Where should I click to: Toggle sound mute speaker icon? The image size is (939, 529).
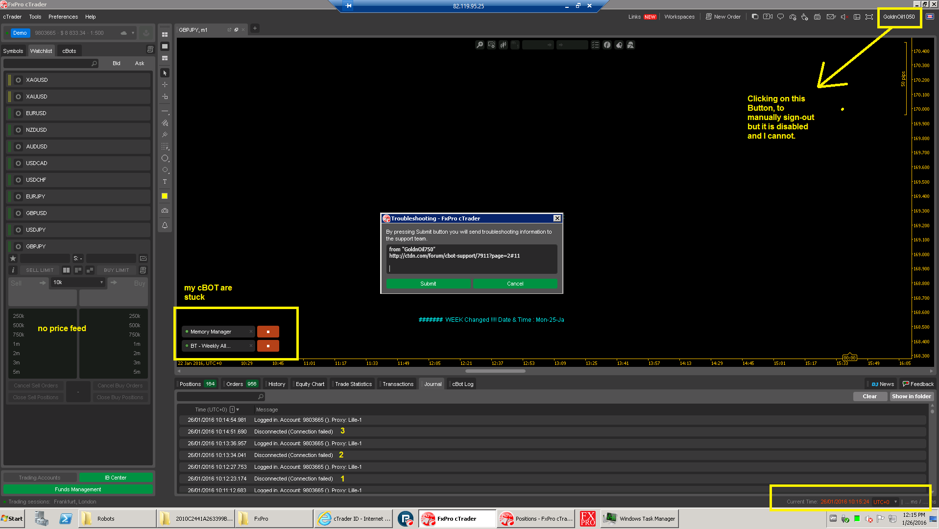pos(843,17)
